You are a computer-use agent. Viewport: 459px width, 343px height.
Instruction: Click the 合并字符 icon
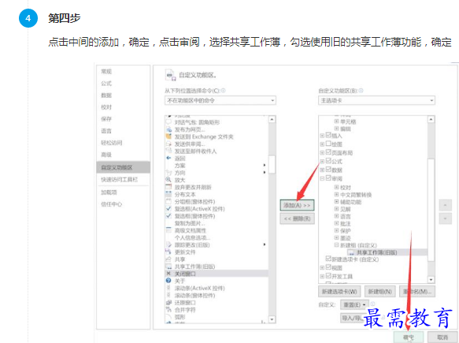tap(168, 310)
